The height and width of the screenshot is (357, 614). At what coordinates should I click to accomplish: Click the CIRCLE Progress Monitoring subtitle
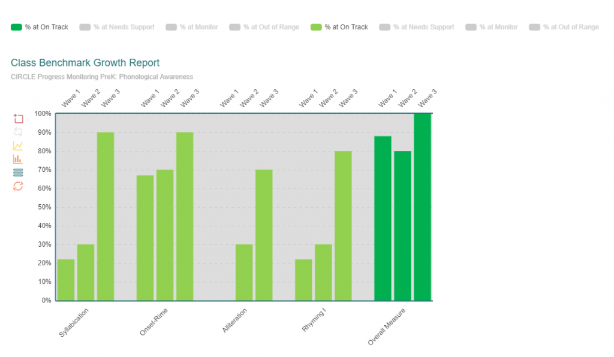coord(101,77)
